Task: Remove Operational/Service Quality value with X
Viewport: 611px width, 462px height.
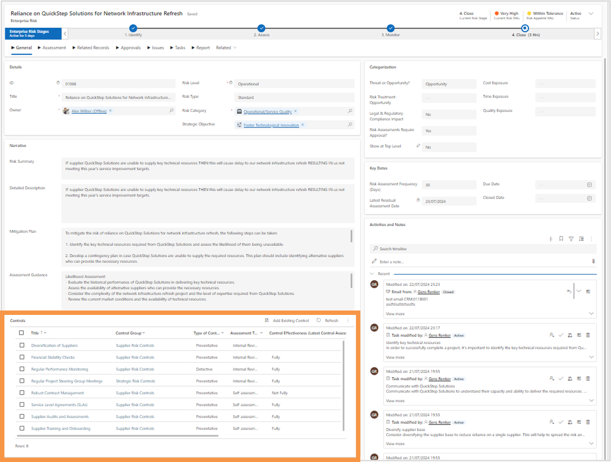Action: [296, 111]
